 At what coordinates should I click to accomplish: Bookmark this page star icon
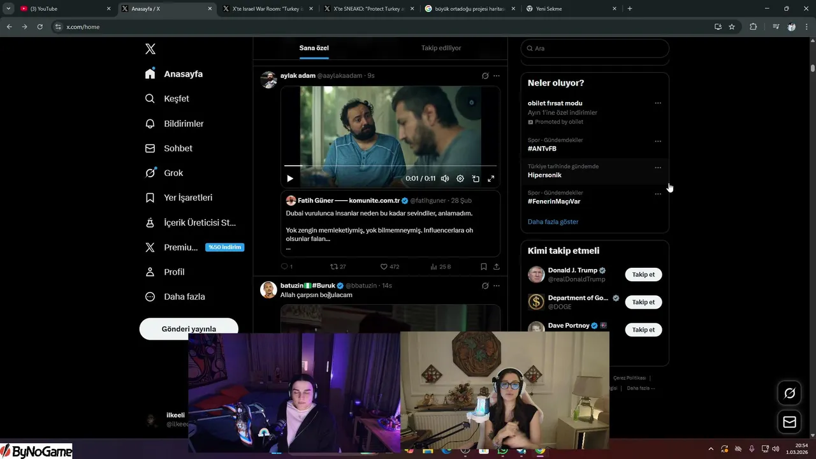click(x=732, y=27)
